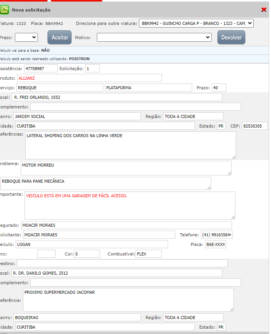Focus the PLATAFORMA service type field

pyautogui.click(x=148, y=88)
